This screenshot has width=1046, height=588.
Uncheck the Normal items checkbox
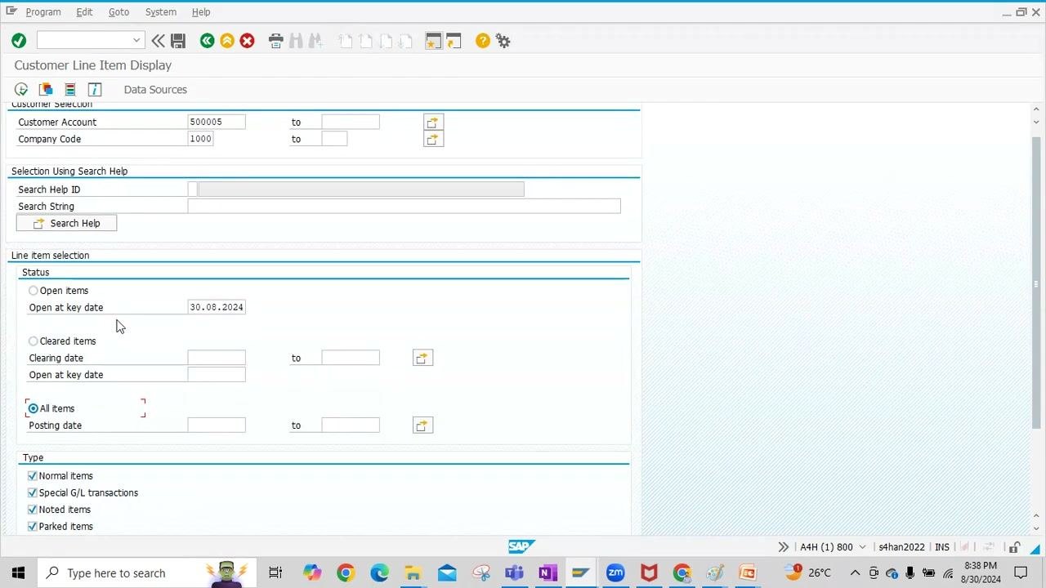point(33,476)
